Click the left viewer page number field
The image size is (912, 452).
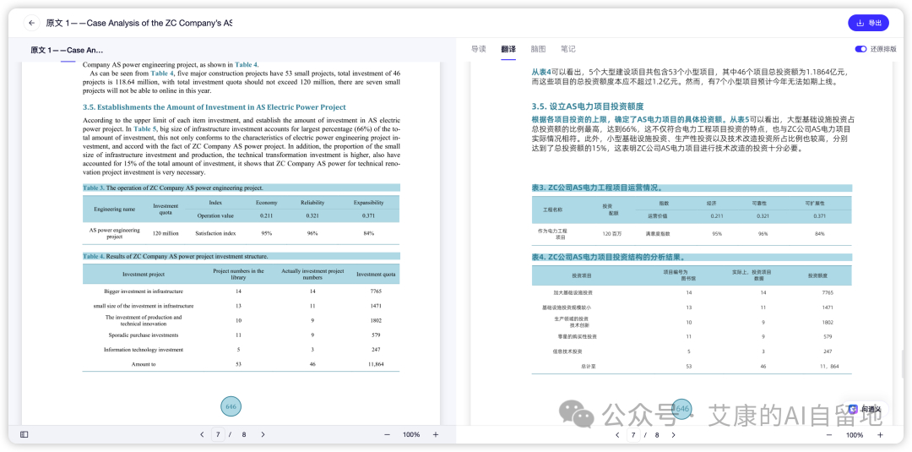(x=218, y=434)
